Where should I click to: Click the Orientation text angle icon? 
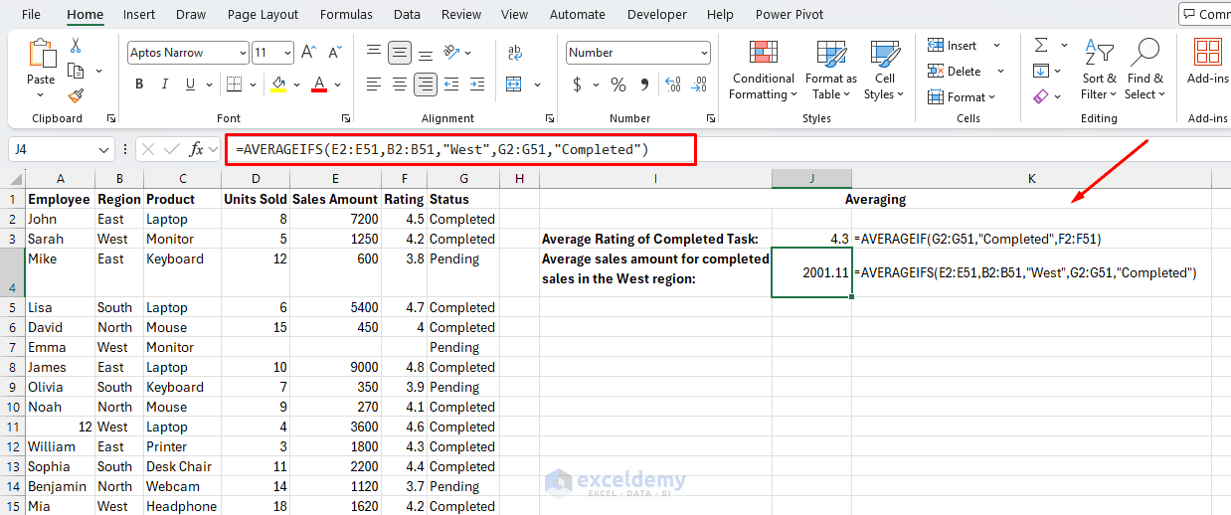[x=451, y=53]
